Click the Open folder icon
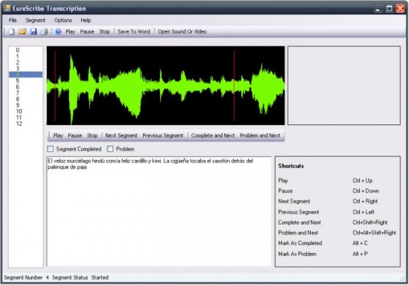Image resolution: width=409 pixels, height=285 pixels. 22,32
